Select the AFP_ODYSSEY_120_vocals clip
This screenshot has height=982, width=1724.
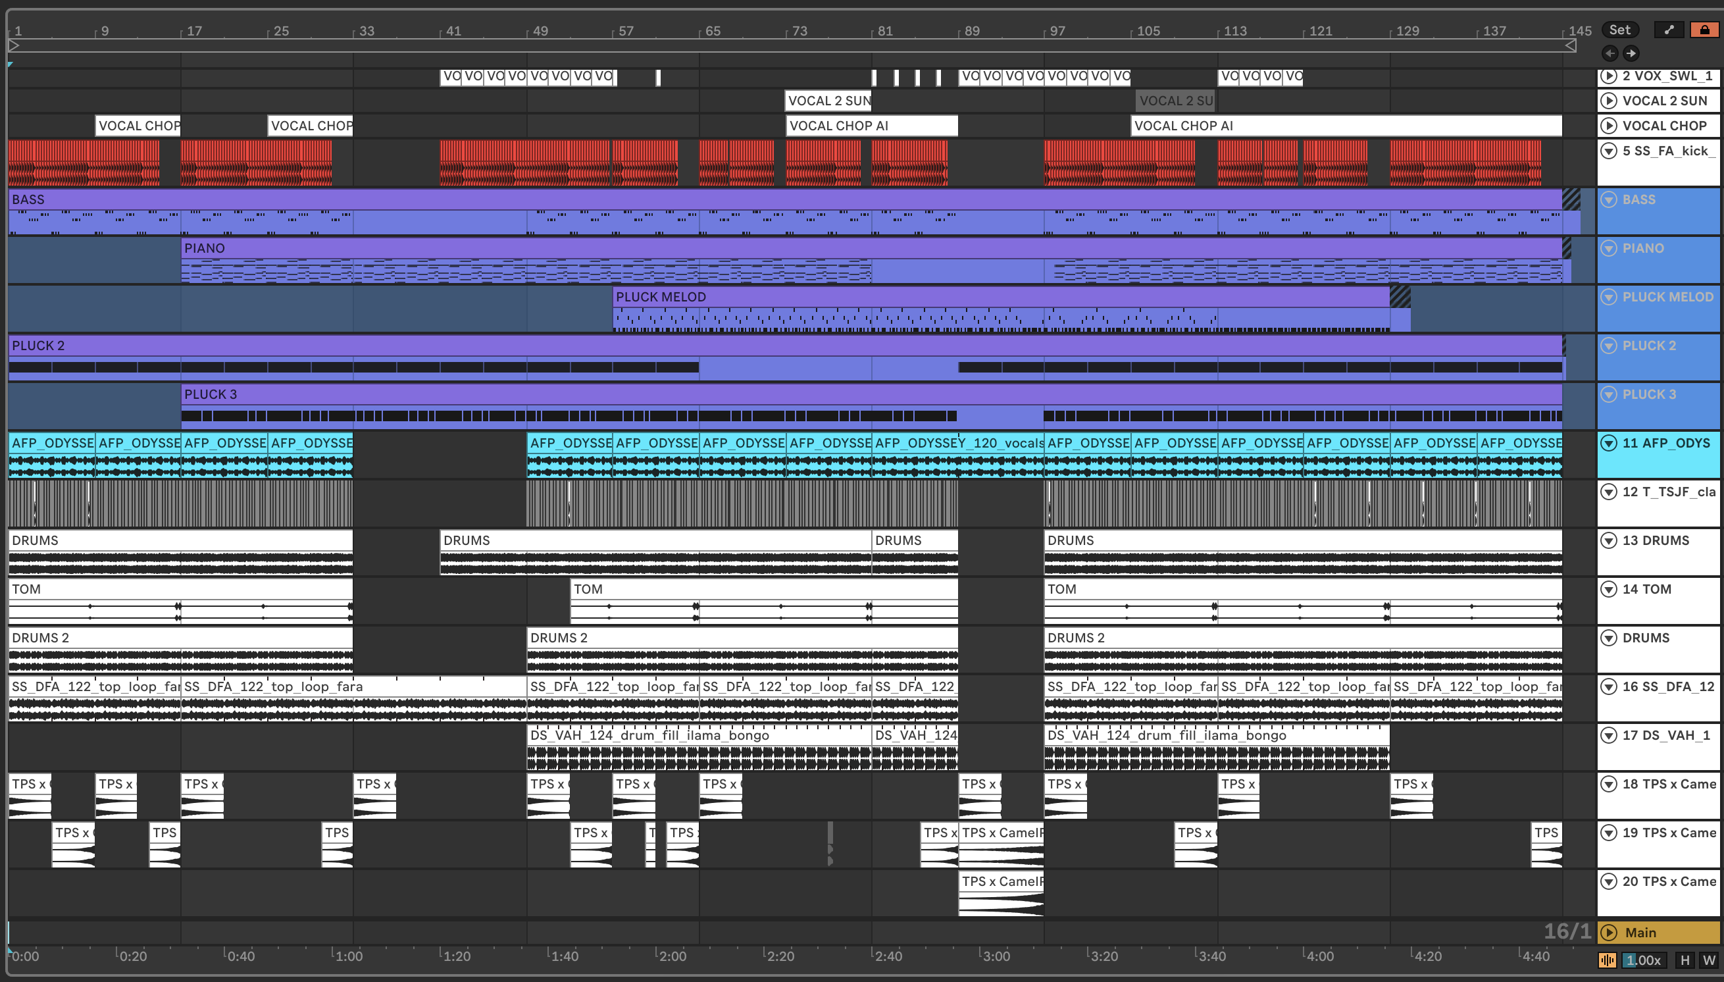coord(958,455)
